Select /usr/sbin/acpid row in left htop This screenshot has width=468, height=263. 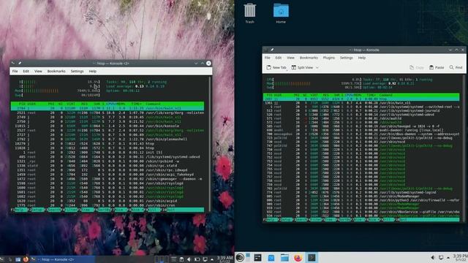[107, 201]
